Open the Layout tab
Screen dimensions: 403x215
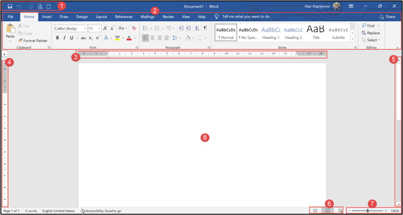coord(101,17)
